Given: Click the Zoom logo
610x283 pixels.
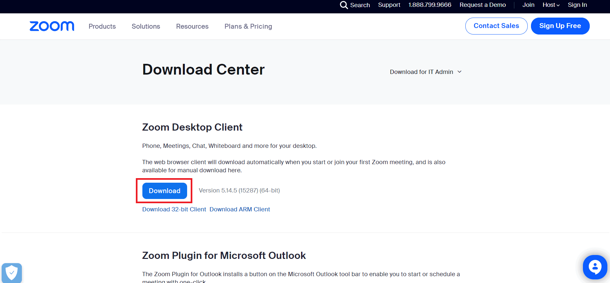Looking at the screenshot, I should point(52,26).
